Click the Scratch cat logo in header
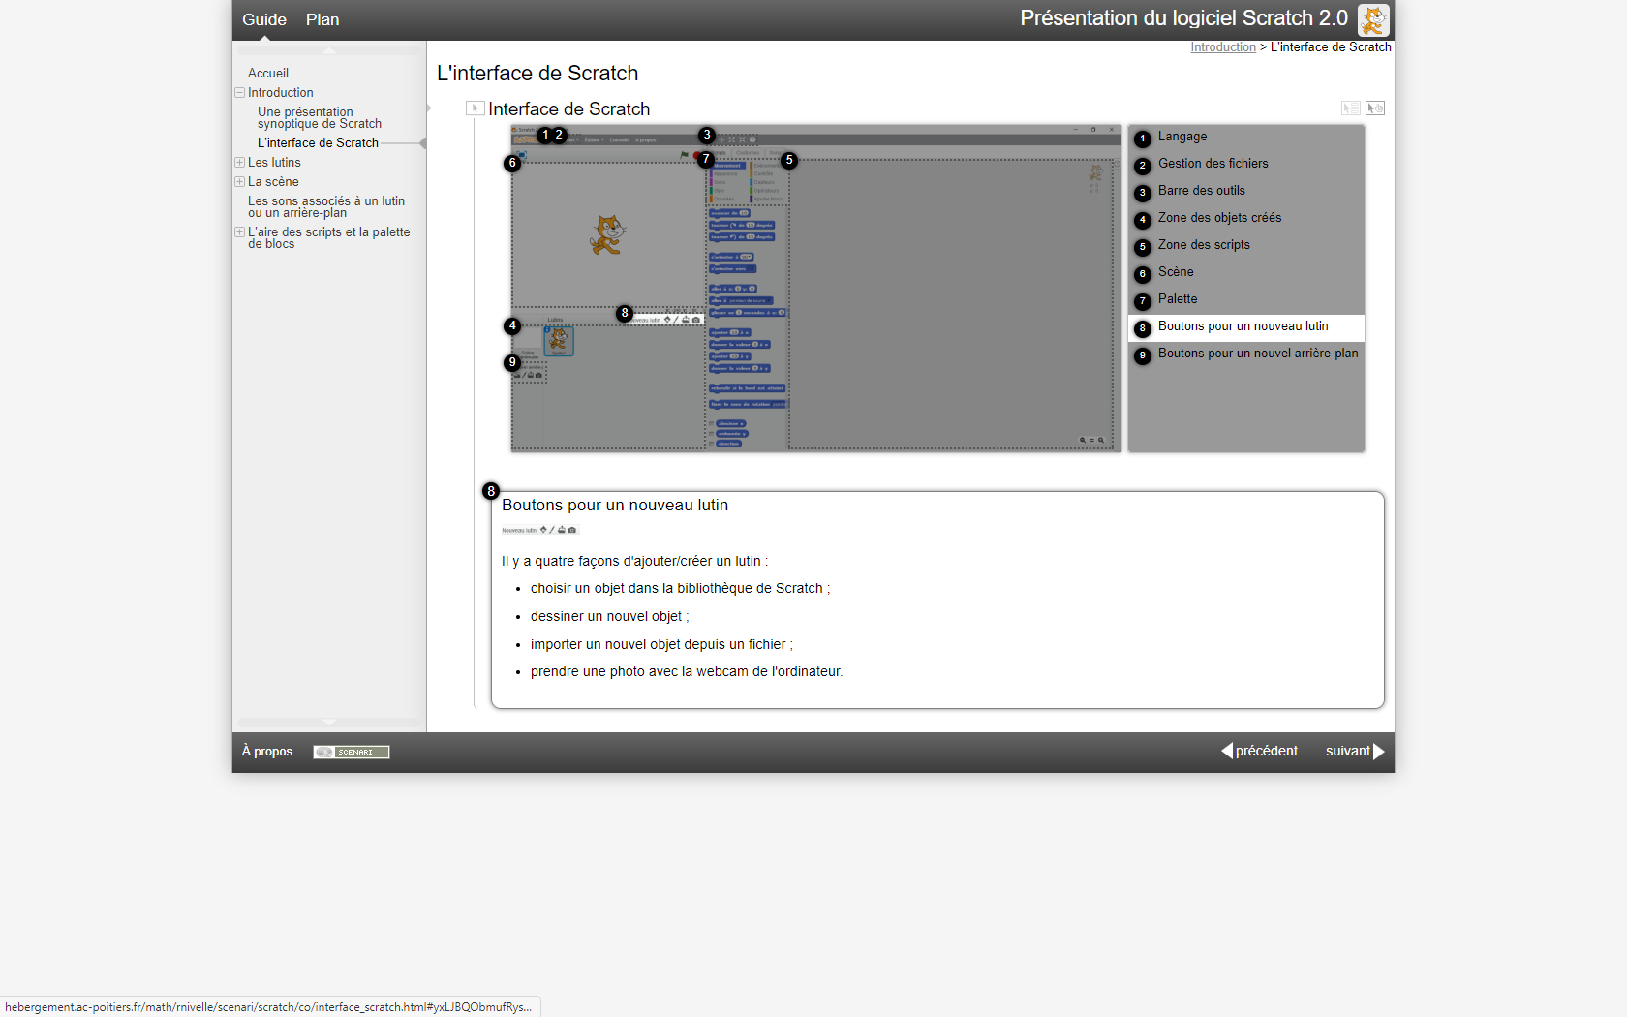Image resolution: width=1627 pixels, height=1017 pixels. [1372, 20]
